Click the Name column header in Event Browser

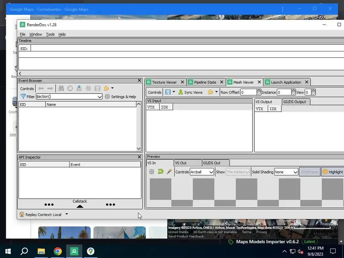(x=91, y=104)
